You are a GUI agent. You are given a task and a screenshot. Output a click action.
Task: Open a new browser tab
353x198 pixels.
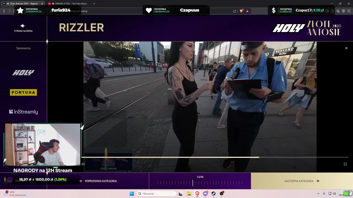pyautogui.click(x=94, y=4)
